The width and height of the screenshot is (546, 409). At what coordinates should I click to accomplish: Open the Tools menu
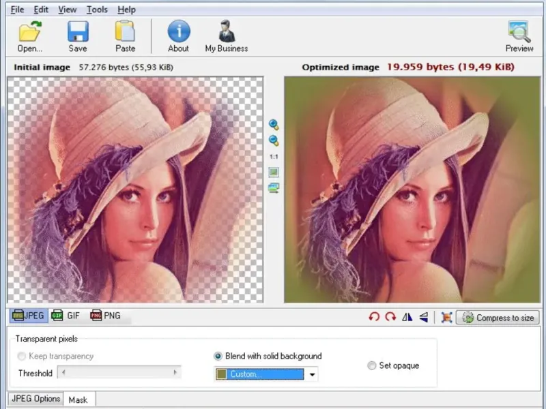[97, 10]
